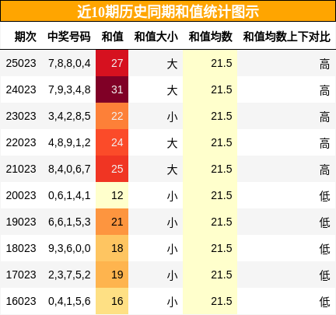
Task: Click winning numbers '8,4,0,6,7'
Action: [x=69, y=170]
